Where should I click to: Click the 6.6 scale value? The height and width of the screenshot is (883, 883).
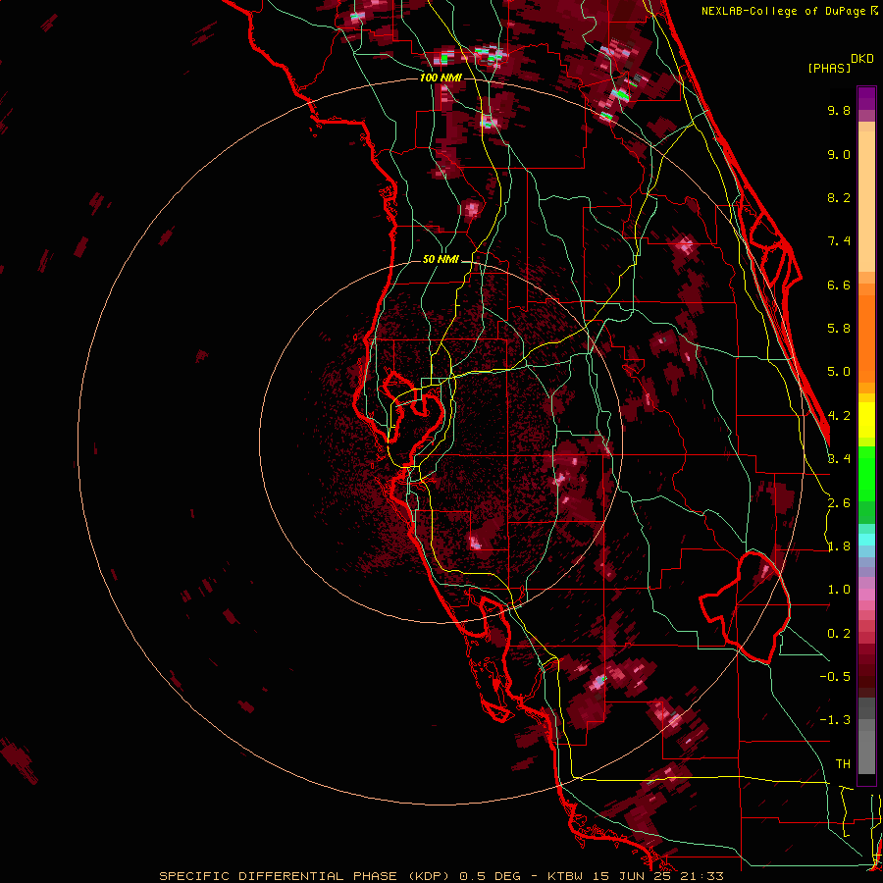coord(839,285)
